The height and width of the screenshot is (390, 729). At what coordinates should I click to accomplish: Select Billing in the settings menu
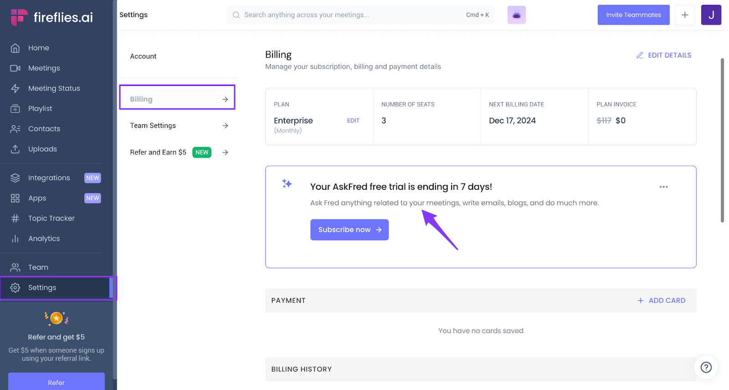[177, 99]
